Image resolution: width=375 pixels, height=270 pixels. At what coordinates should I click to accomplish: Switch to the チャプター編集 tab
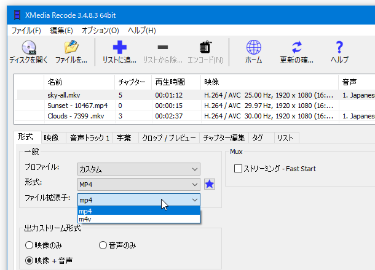224,137
